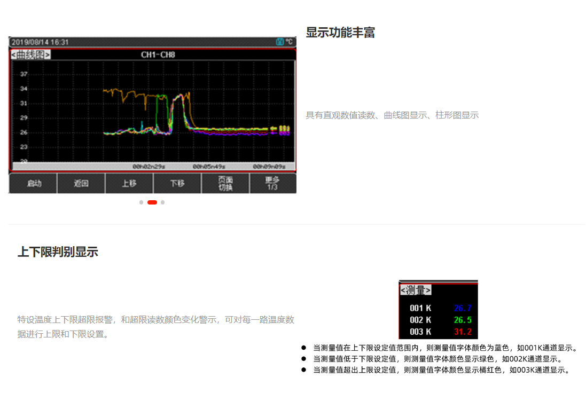Click the 00h02m29s time axis label
This screenshot has height=393, width=586.
click(x=149, y=167)
